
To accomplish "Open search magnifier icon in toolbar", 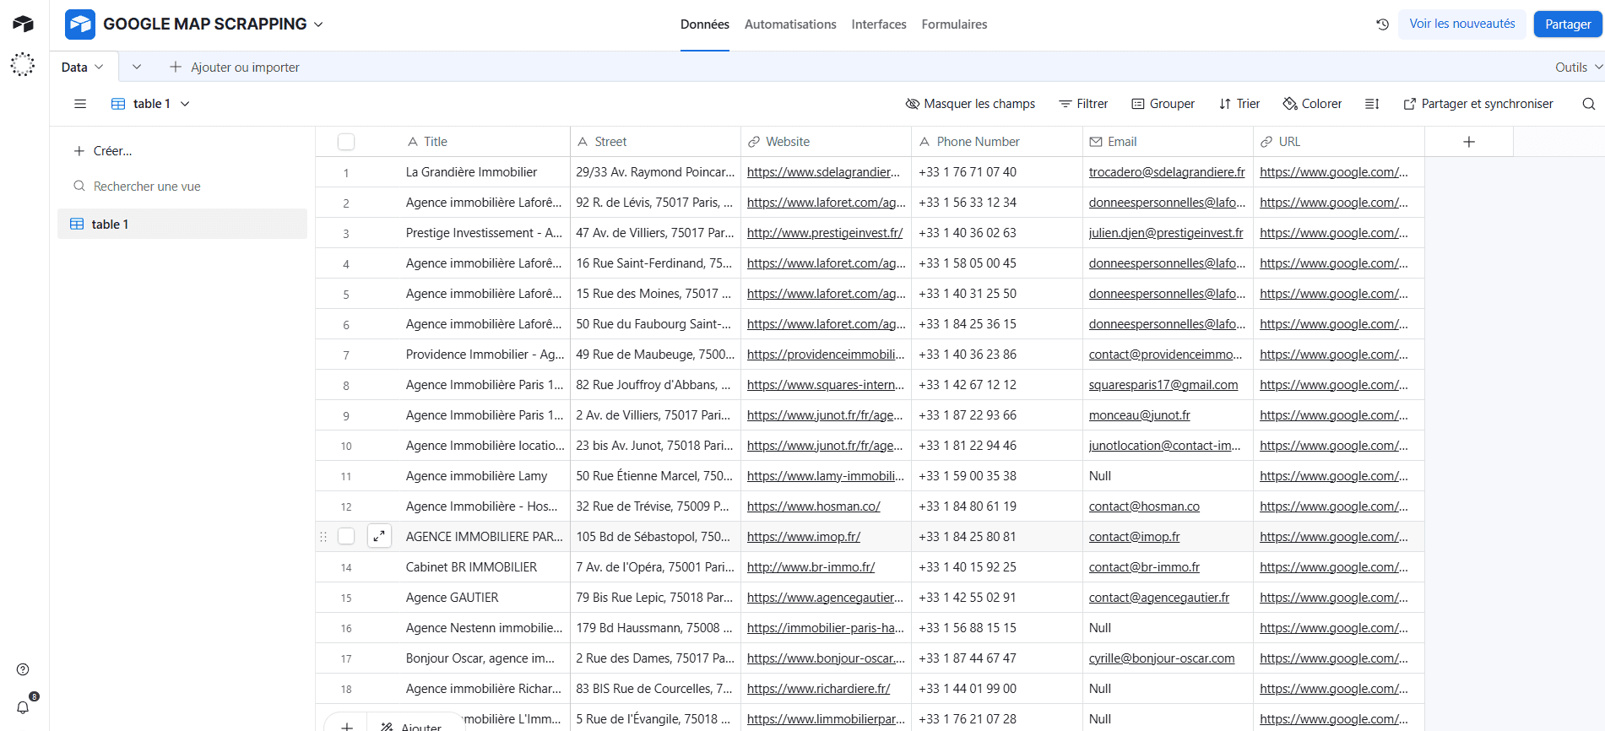I will click(x=1588, y=104).
